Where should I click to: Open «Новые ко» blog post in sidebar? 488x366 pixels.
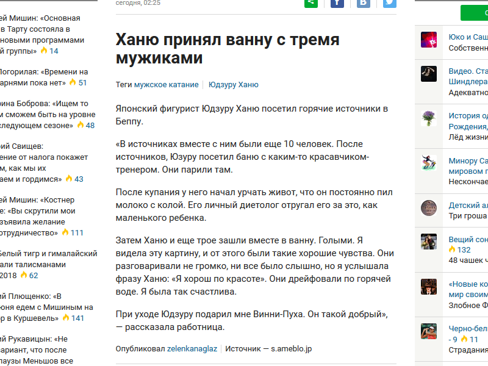tap(468, 284)
